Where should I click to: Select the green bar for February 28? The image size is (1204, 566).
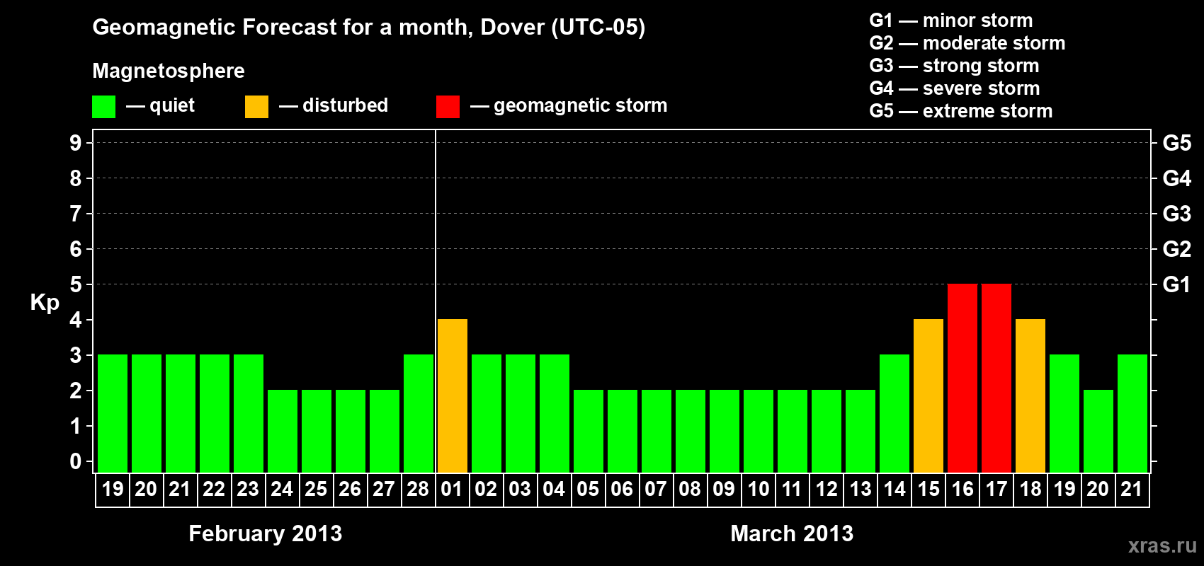[419, 413]
